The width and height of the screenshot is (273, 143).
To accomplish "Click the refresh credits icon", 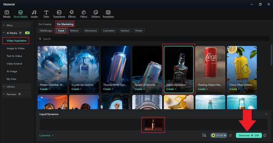I will 230,136.
